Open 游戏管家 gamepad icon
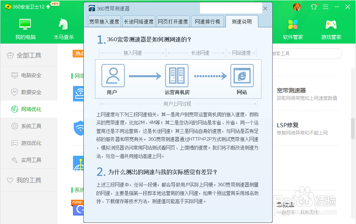The image size is (356, 224). [331, 25]
